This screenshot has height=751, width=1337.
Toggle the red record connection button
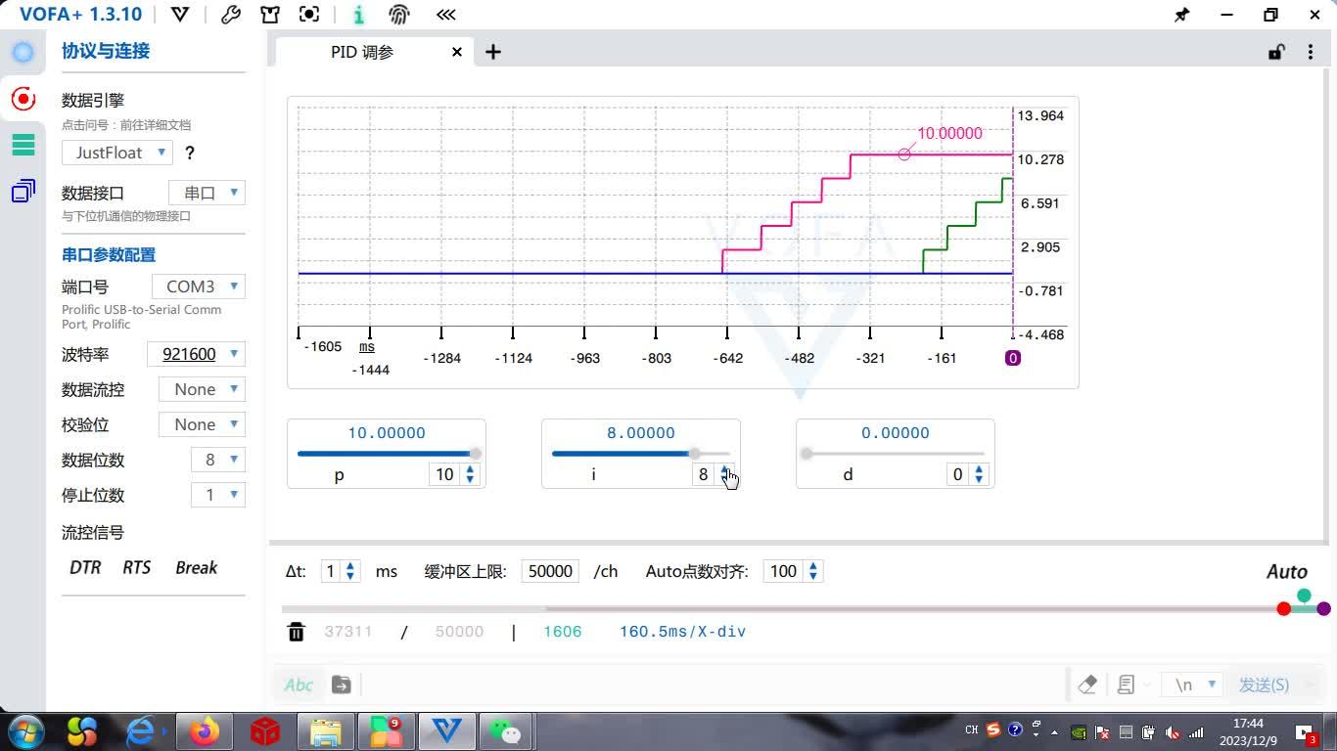click(x=23, y=98)
